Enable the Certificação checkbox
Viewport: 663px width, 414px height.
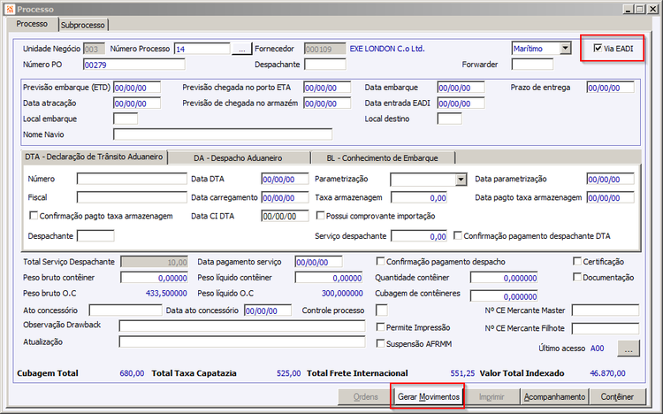[577, 261]
